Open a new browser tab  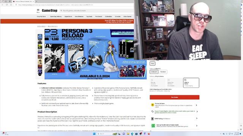(x=36, y=2)
